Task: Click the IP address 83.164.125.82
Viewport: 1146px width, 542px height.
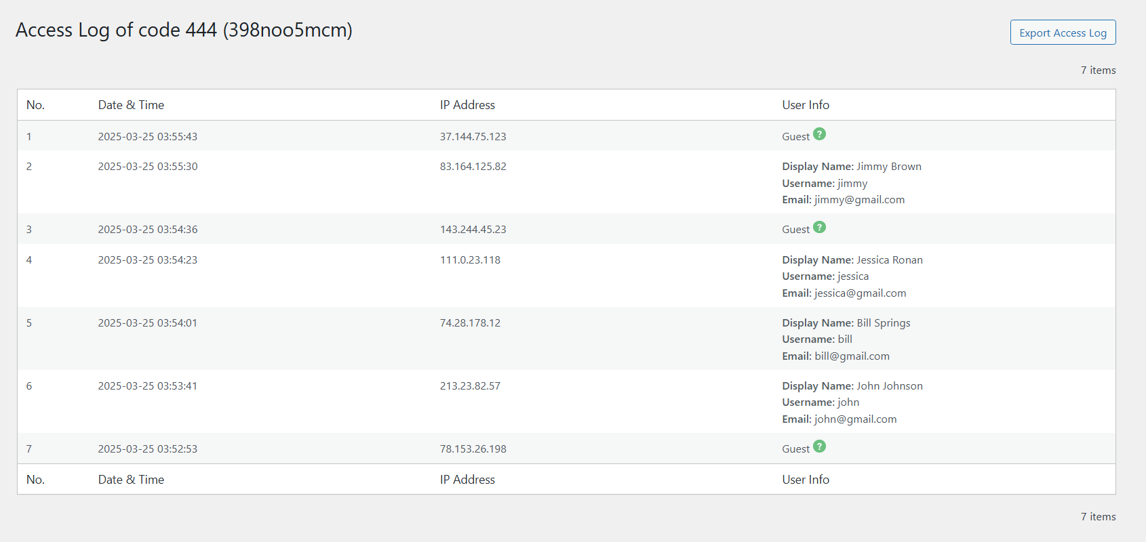Action: coord(473,167)
